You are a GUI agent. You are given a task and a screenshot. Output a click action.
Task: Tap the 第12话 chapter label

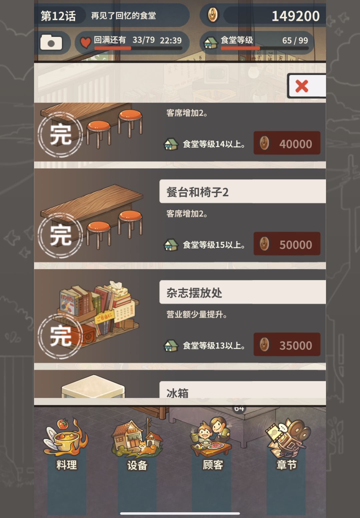(x=58, y=16)
